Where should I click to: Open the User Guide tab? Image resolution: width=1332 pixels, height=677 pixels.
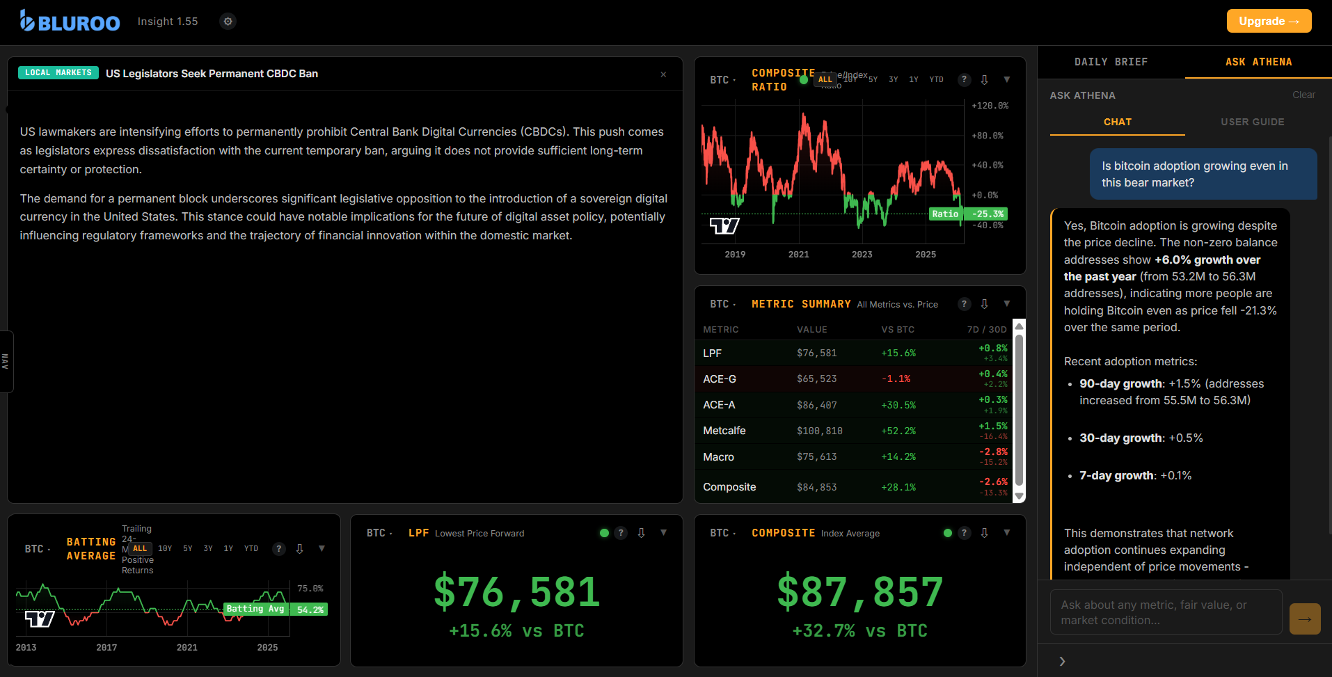1252,122
